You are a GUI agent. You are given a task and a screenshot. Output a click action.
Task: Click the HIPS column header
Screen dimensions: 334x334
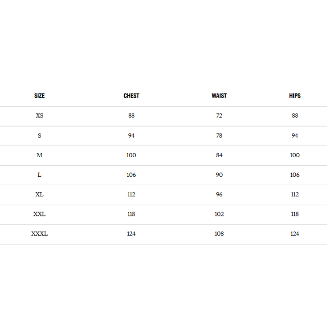pyautogui.click(x=295, y=96)
